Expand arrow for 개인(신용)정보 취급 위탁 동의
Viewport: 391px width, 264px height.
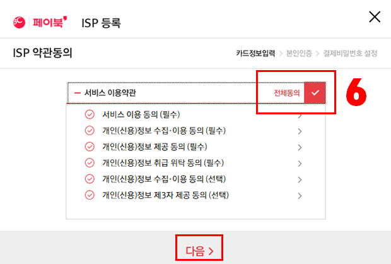[x=300, y=164]
